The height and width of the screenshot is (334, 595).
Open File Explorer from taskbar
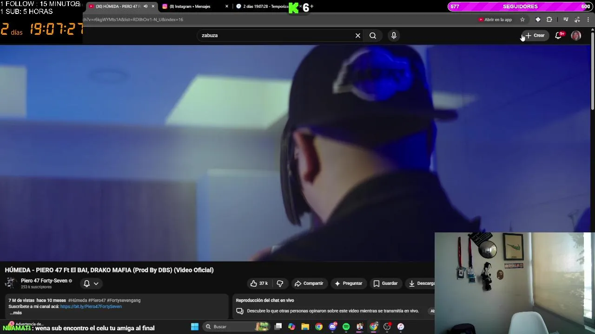(x=305, y=327)
